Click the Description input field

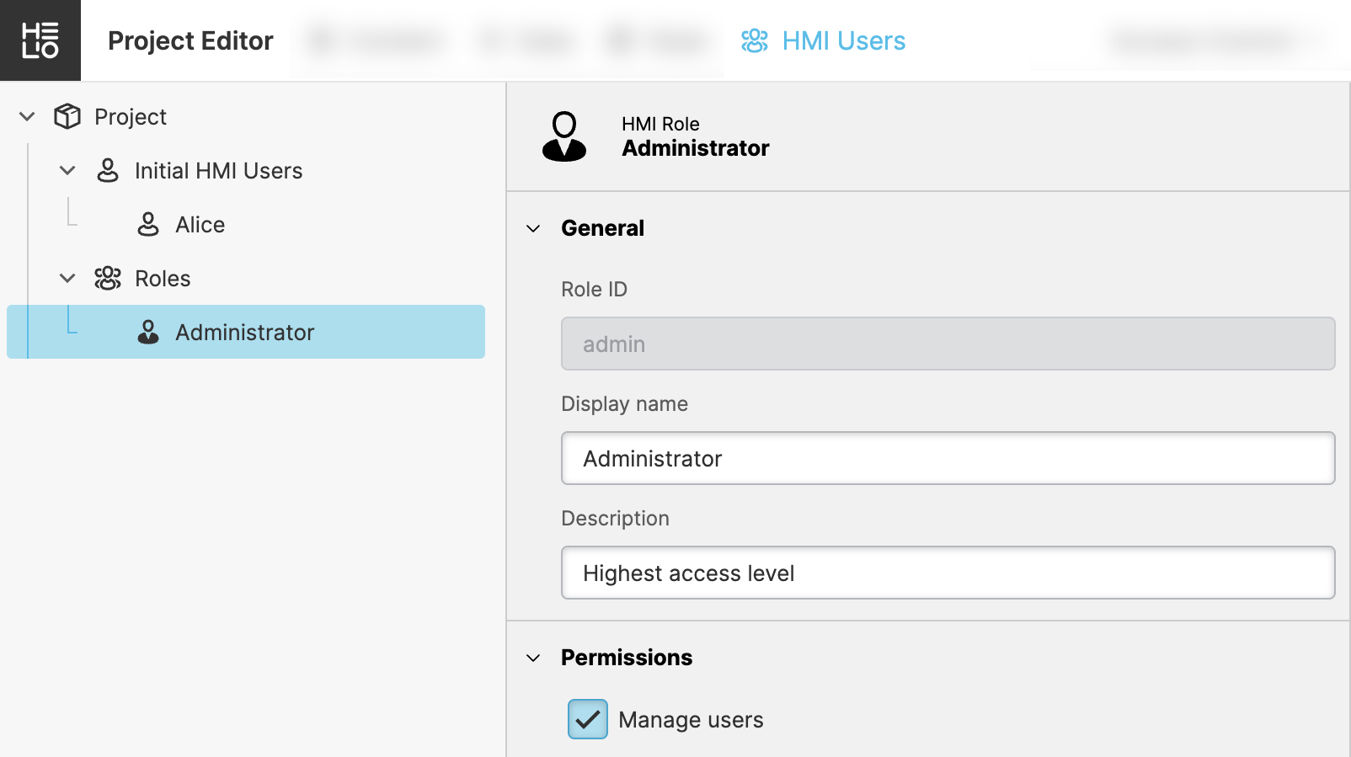[x=948, y=573]
